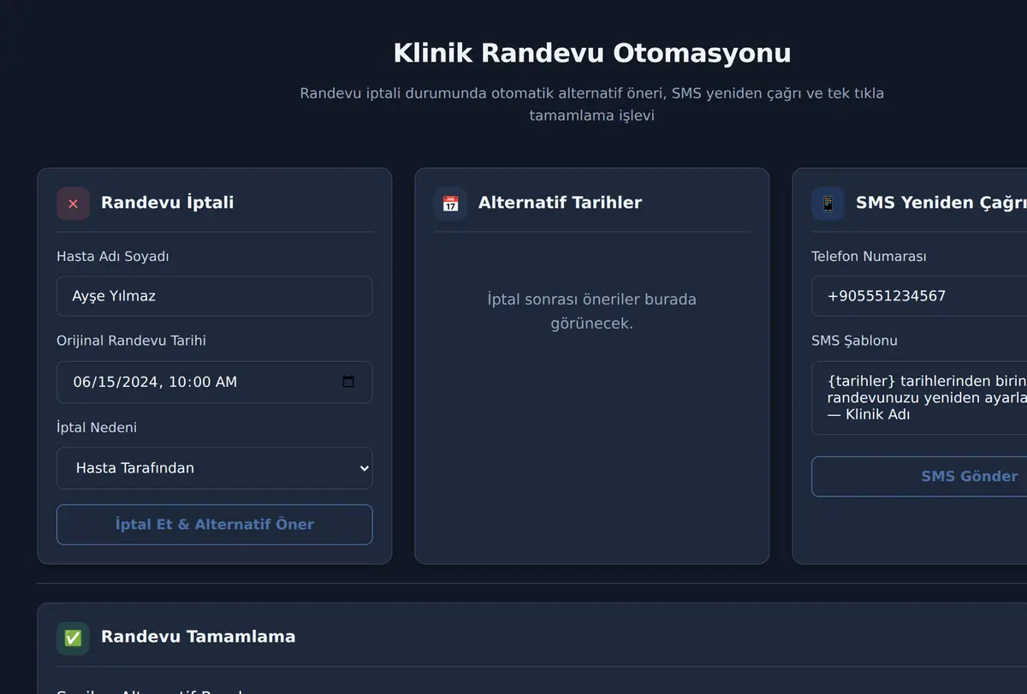Click the Telefon Numarası label
This screenshot has width=1027, height=694.
pos(869,257)
